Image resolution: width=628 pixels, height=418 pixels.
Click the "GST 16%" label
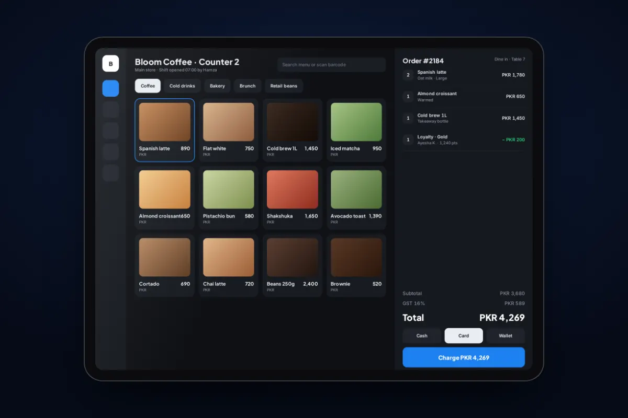click(x=413, y=303)
